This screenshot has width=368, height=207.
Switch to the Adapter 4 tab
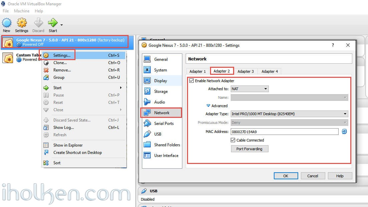270,71
